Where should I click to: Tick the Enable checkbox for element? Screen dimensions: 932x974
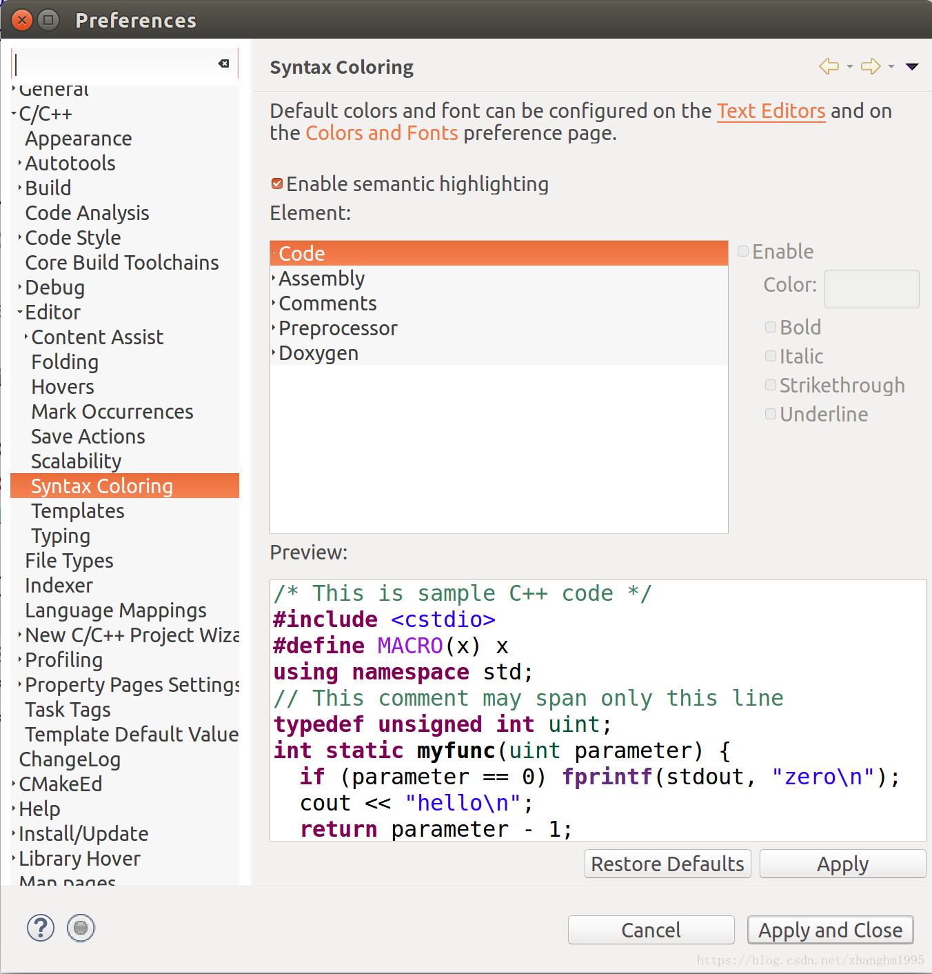point(743,251)
